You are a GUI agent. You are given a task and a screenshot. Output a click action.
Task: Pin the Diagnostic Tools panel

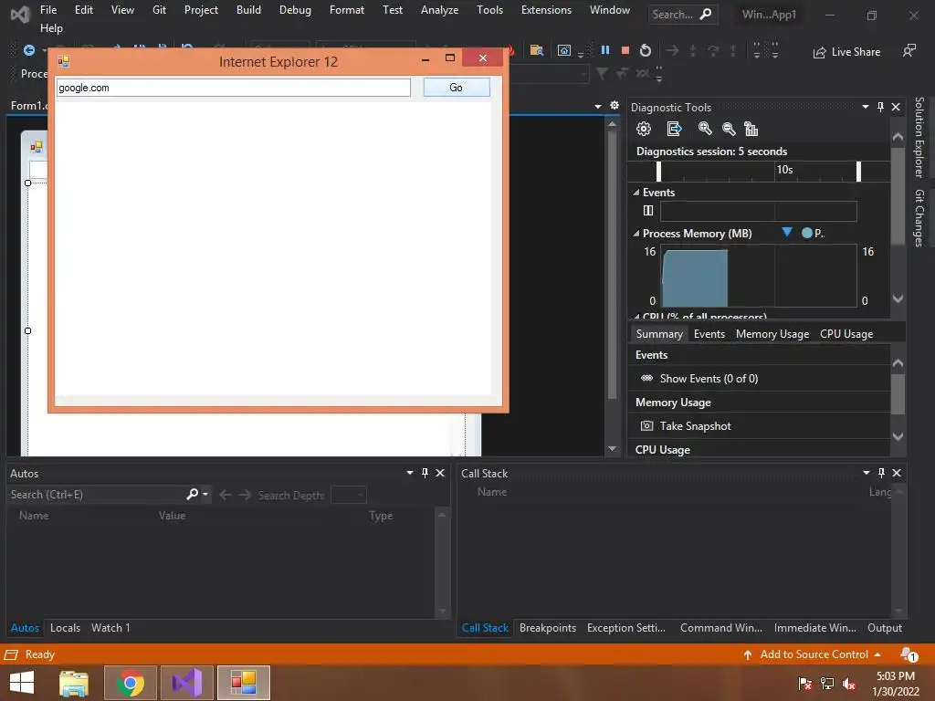point(880,107)
